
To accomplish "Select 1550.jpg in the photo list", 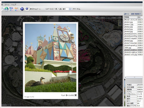I will 133,48.
